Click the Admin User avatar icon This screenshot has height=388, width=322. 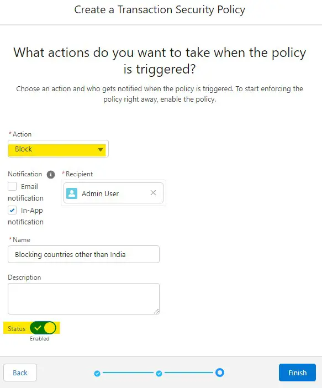pyautogui.click(x=72, y=193)
